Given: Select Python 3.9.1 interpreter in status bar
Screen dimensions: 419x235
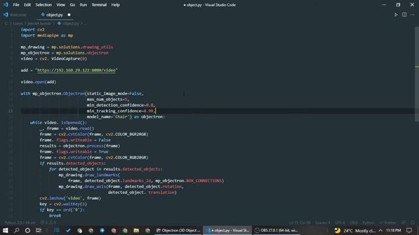Looking at the screenshot, I should (x=20, y=223).
